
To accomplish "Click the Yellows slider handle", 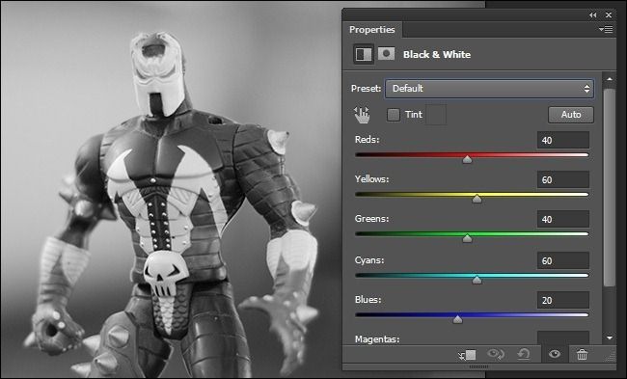I will point(477,199).
